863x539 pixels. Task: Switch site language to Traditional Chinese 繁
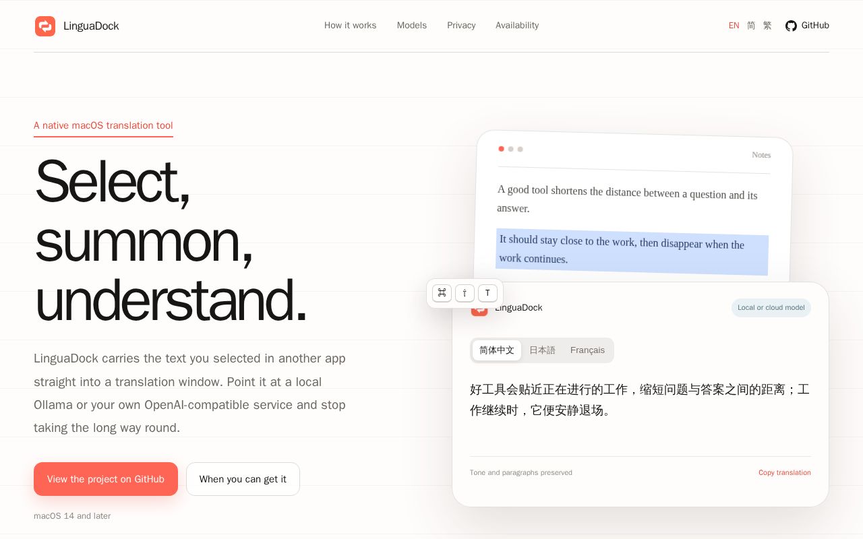(767, 26)
